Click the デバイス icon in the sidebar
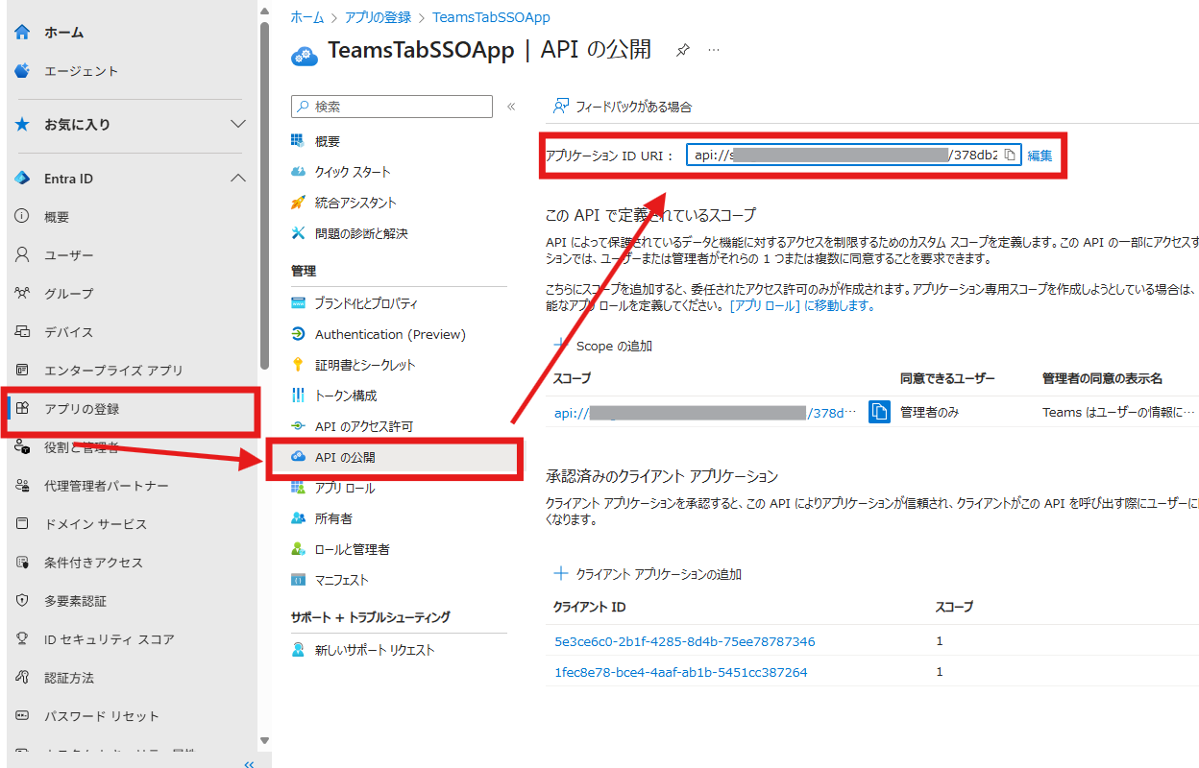1199x768 pixels. coord(22,332)
